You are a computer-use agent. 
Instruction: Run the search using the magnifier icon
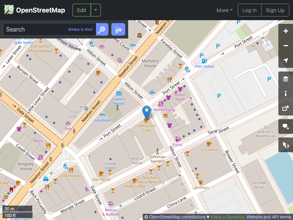coord(102,29)
